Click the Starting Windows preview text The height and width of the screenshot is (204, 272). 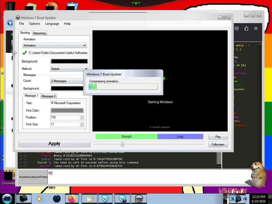[x=160, y=102]
